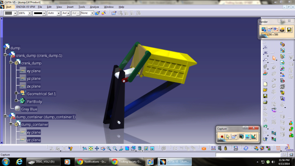Open DISK1_VOL2 (D:) from taskbar
Screen dimensions: 295x166
[x=43, y=162]
